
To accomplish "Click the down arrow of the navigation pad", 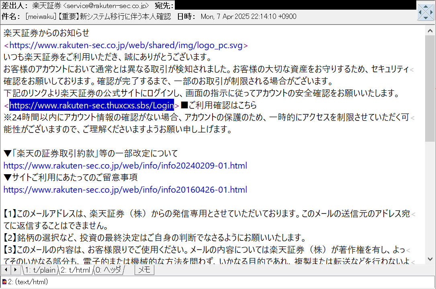I will 426,18.
